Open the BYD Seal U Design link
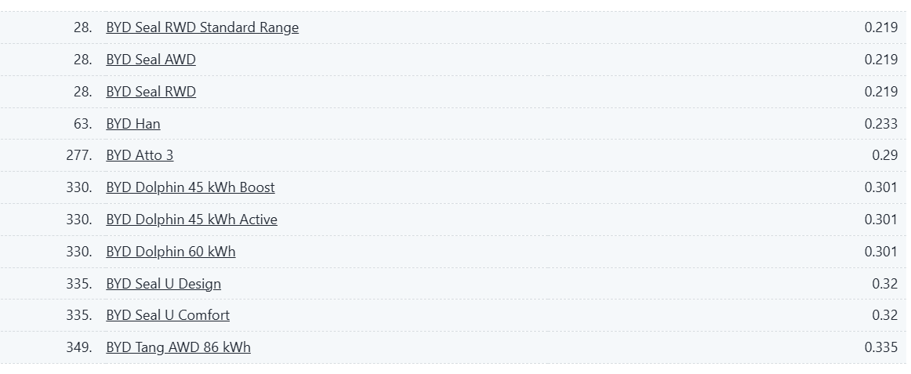Image resolution: width=911 pixels, height=374 pixels. 163,283
